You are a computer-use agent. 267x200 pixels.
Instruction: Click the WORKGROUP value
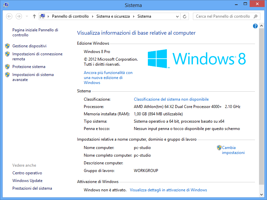pyautogui.click(x=146, y=171)
